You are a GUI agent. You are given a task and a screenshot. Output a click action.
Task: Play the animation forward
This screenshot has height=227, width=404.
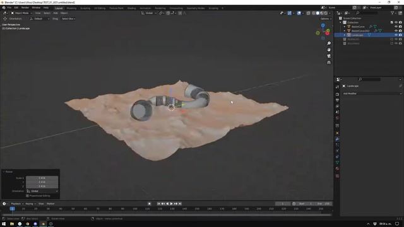click(x=171, y=204)
